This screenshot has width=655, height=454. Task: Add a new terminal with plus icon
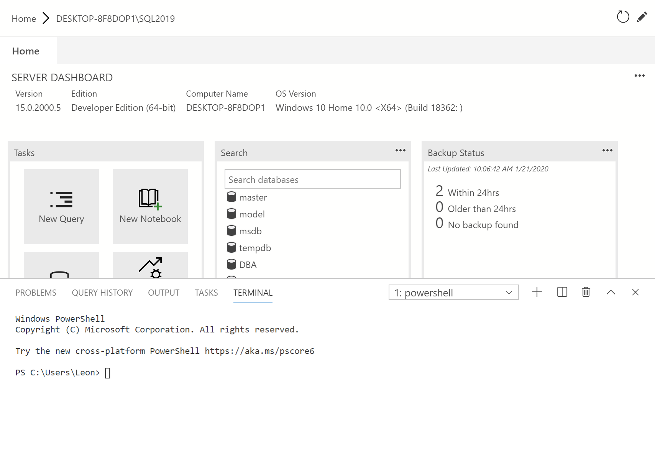(537, 292)
